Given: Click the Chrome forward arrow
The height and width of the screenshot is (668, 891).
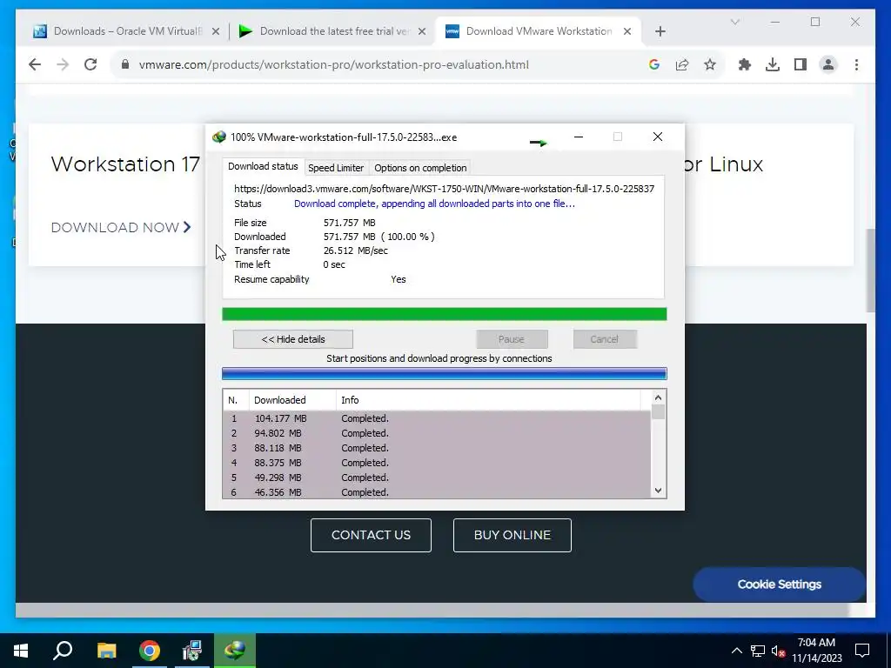Looking at the screenshot, I should click(x=63, y=64).
